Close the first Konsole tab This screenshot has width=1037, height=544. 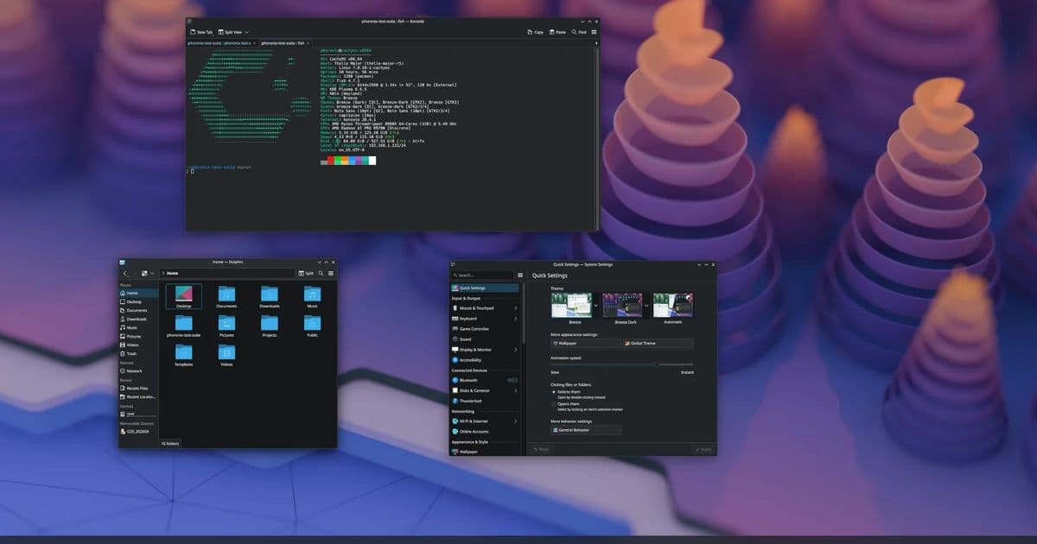pyautogui.click(x=255, y=43)
